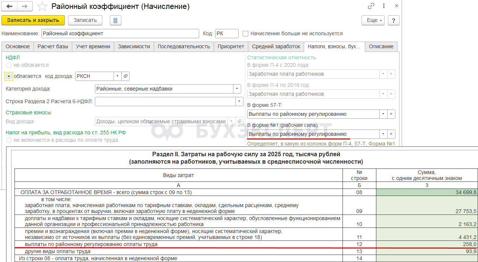478x262 pixels.
Task: Open help with the question mark button
Action: pos(393,20)
